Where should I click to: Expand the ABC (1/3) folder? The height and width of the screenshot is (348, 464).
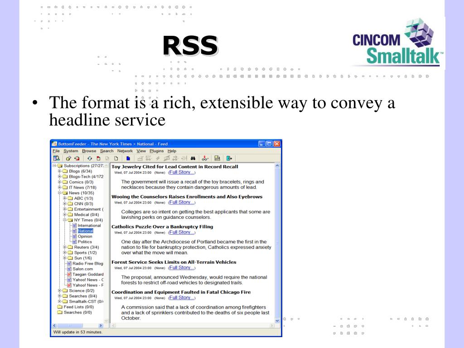[64, 198]
